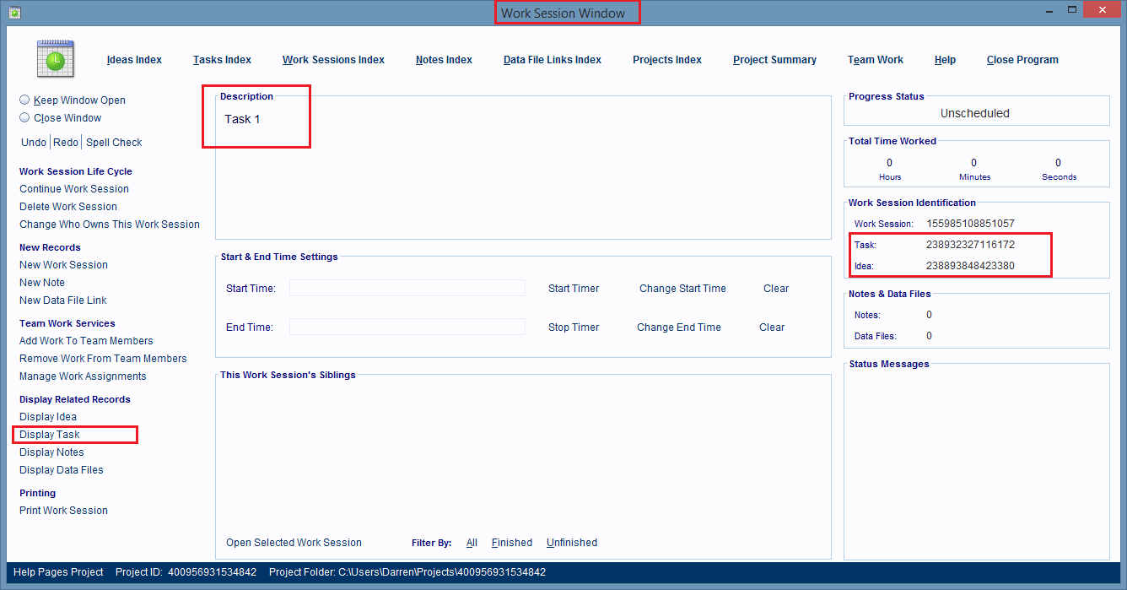
Task: Open the Project Summary menu
Action: point(774,60)
